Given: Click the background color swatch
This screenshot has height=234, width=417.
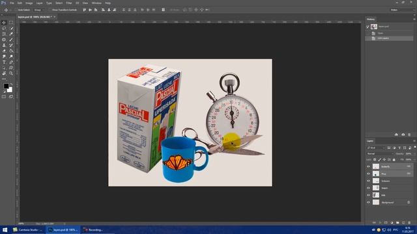Looking at the screenshot, I should pyautogui.click(x=10, y=90).
